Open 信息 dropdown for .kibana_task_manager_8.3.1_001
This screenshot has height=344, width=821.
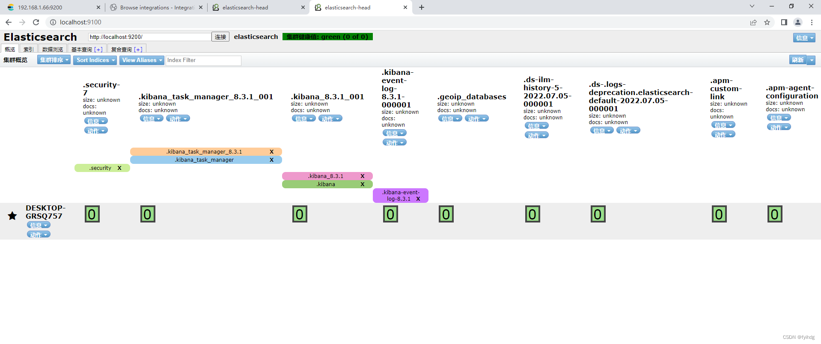pyautogui.click(x=152, y=119)
